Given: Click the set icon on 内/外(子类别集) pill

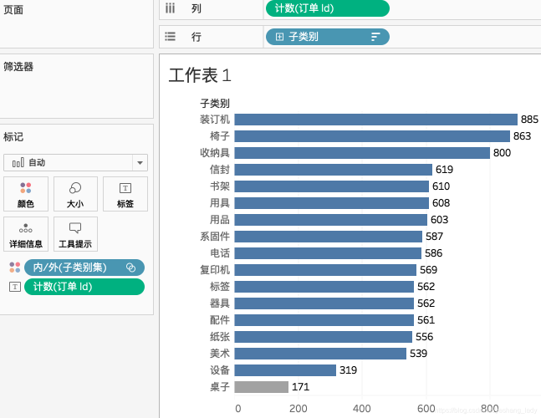Looking at the screenshot, I should 130,268.
